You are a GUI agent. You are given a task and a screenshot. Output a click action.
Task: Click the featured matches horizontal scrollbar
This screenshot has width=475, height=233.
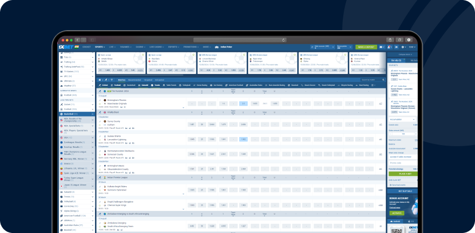pos(140,75)
